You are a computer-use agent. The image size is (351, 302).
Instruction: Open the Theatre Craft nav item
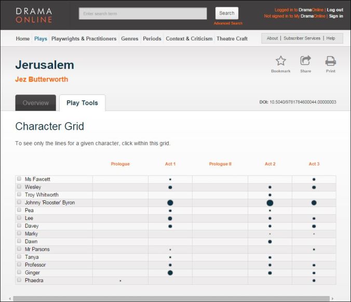pos(232,39)
